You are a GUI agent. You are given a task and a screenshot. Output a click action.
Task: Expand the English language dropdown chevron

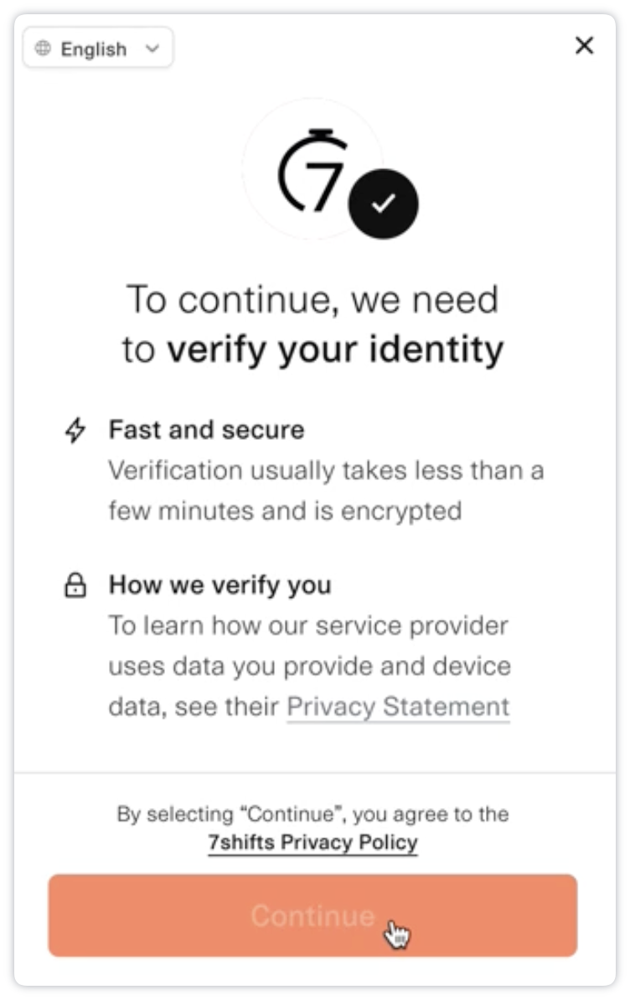click(x=152, y=49)
